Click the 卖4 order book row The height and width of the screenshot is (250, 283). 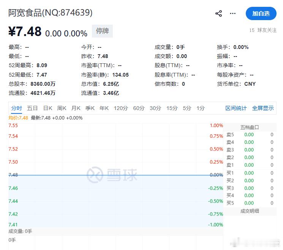[x=250, y=142]
